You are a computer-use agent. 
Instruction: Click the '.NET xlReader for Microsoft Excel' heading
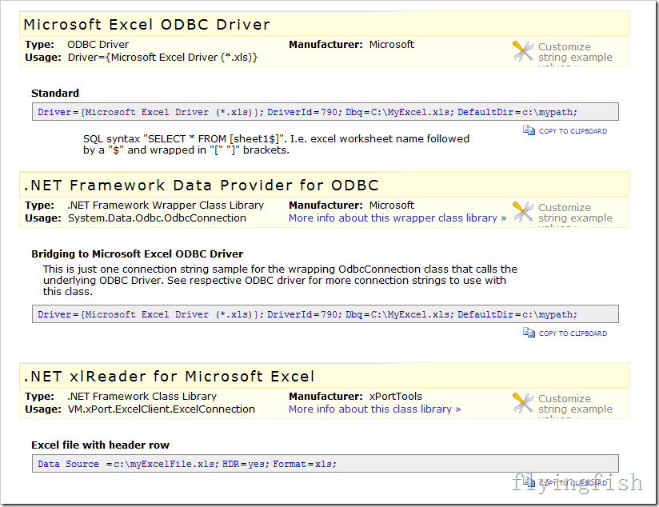(x=169, y=377)
